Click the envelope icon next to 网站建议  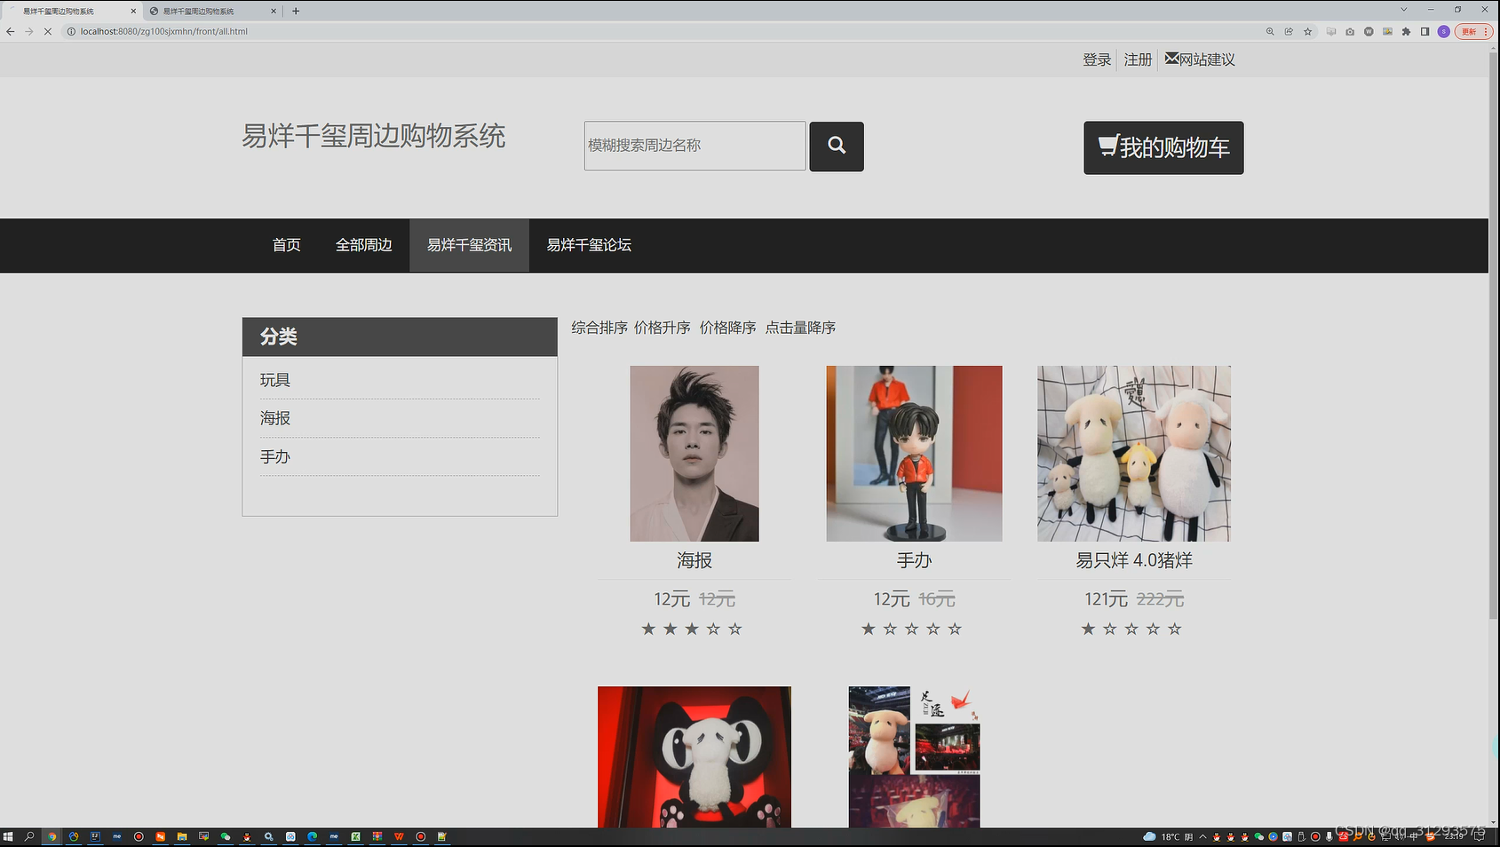point(1171,59)
